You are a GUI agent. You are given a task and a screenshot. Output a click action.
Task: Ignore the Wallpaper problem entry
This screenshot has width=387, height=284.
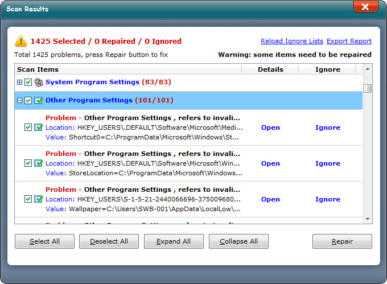pos(328,199)
